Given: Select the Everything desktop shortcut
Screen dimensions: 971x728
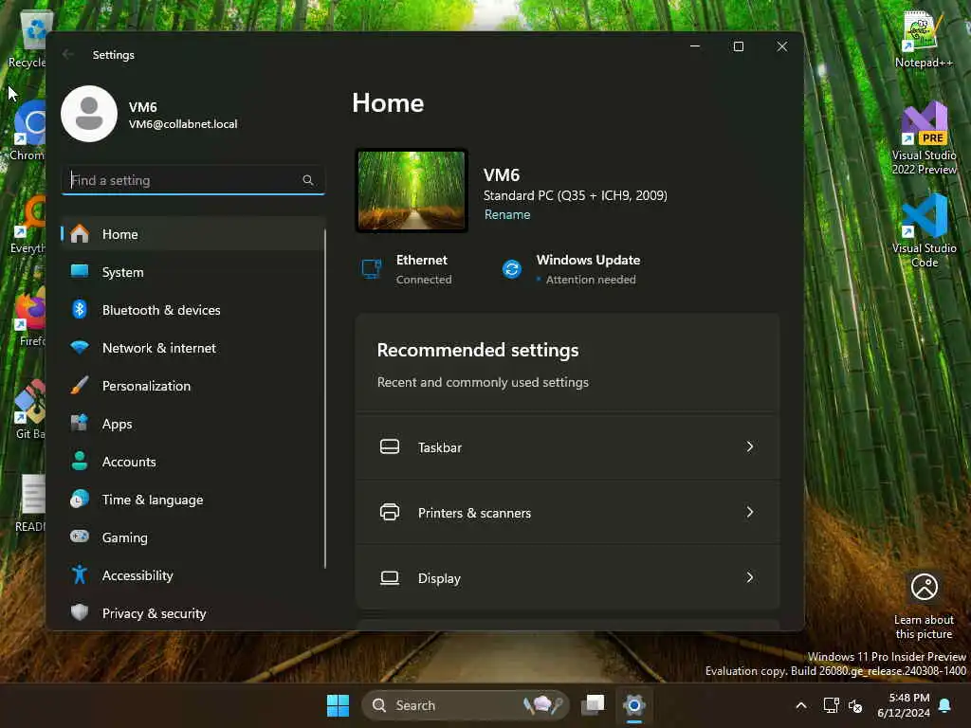Looking at the screenshot, I should pyautogui.click(x=28, y=224).
